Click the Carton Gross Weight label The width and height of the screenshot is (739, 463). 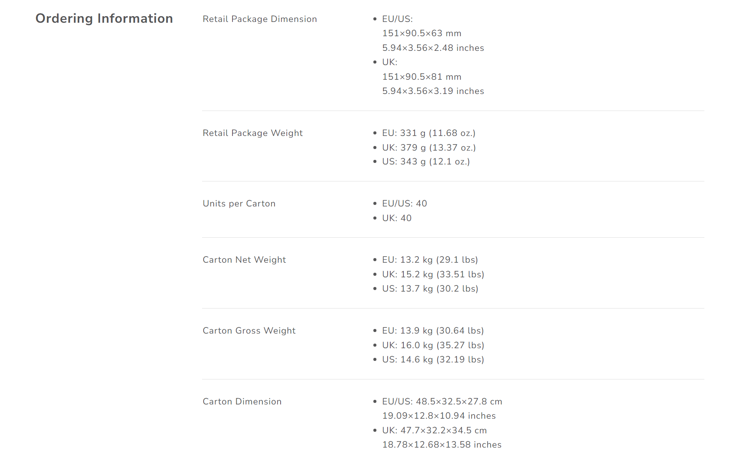point(249,330)
